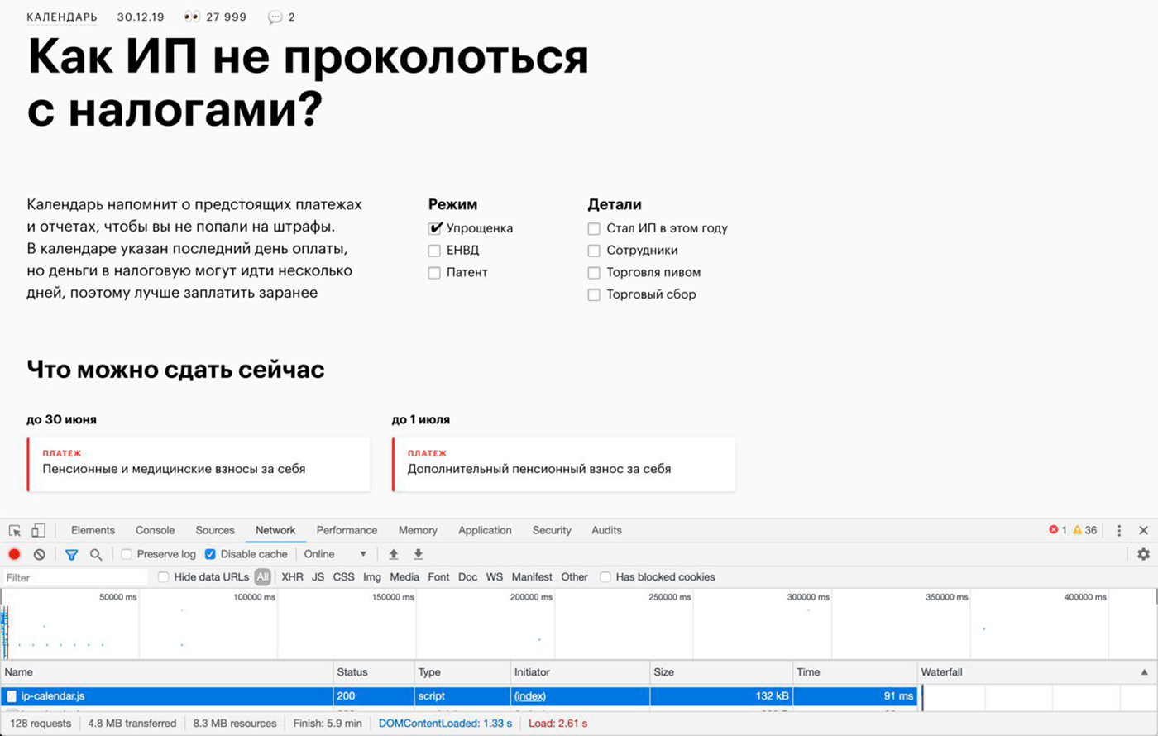Open Дополнительный пенсионный взнос за себя card
The width and height of the screenshot is (1158, 736).
coord(563,464)
